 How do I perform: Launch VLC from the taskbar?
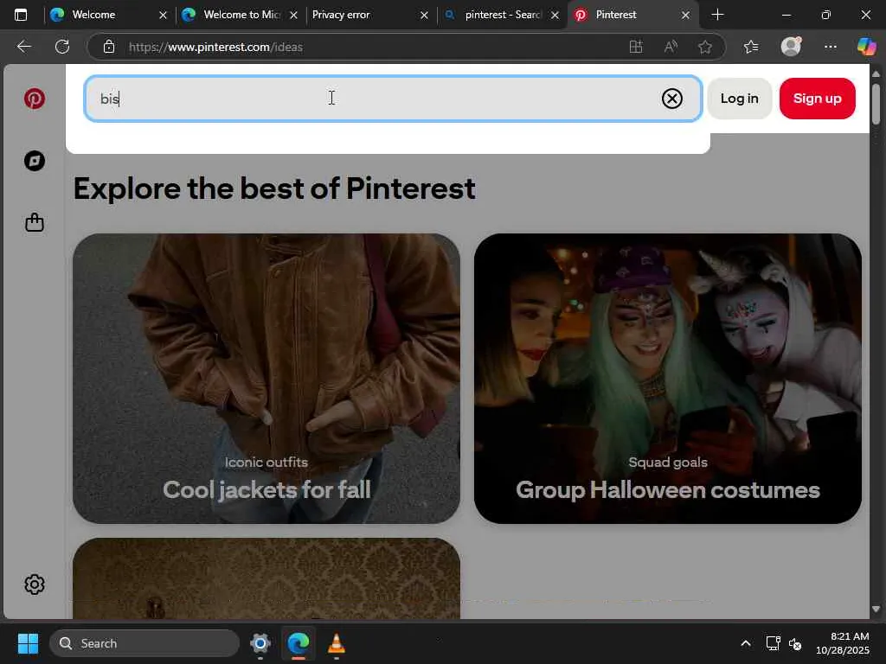[x=337, y=643]
